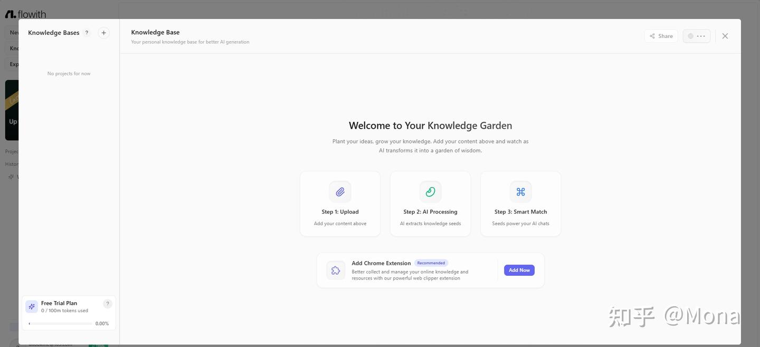Click the Recommended badge
760x347 pixels.
(x=431, y=263)
